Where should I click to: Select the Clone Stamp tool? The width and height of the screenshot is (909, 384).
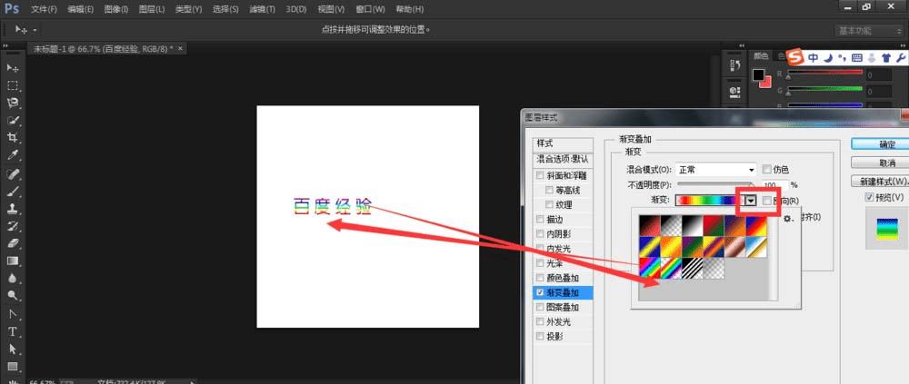point(13,209)
